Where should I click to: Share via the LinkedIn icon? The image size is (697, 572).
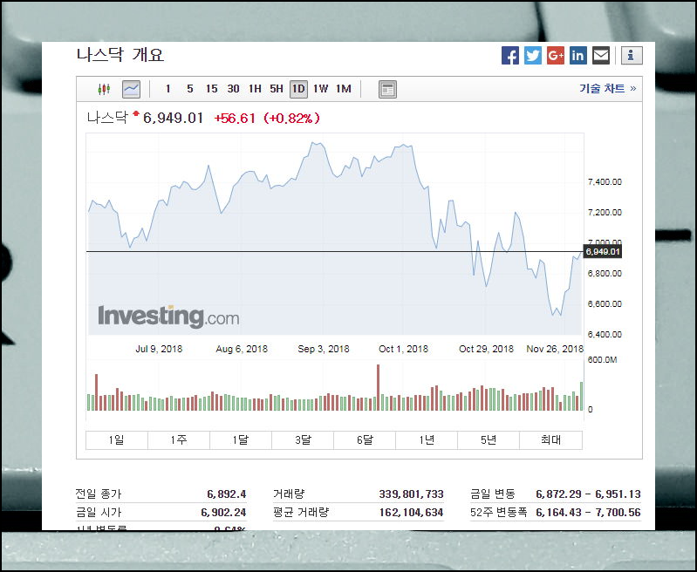point(577,56)
